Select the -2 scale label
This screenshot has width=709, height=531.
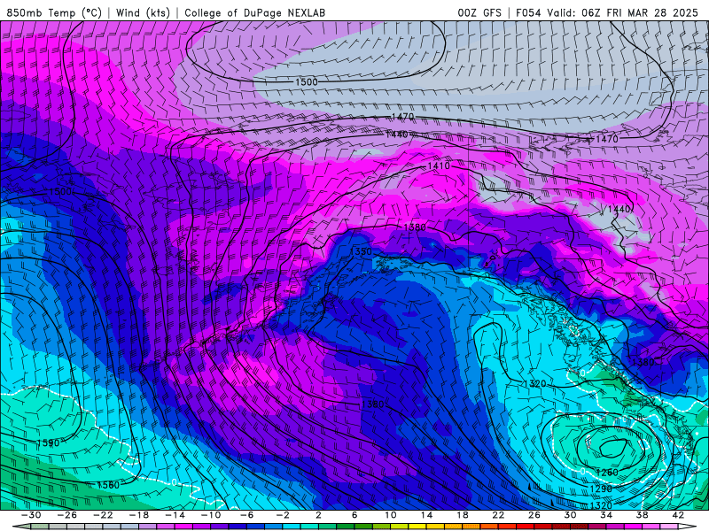(x=283, y=515)
